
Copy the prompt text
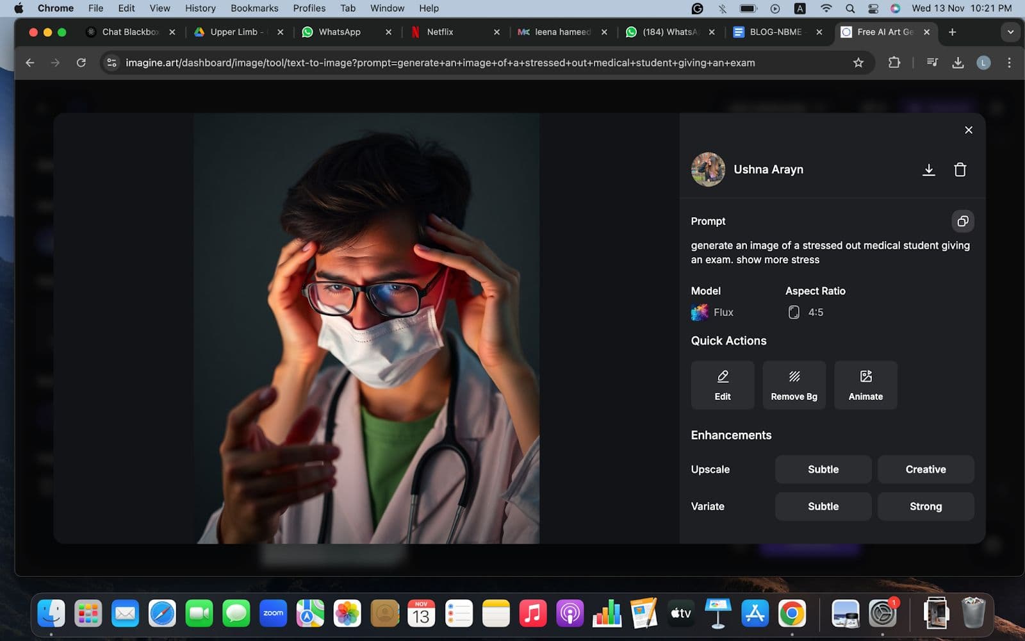[962, 221]
